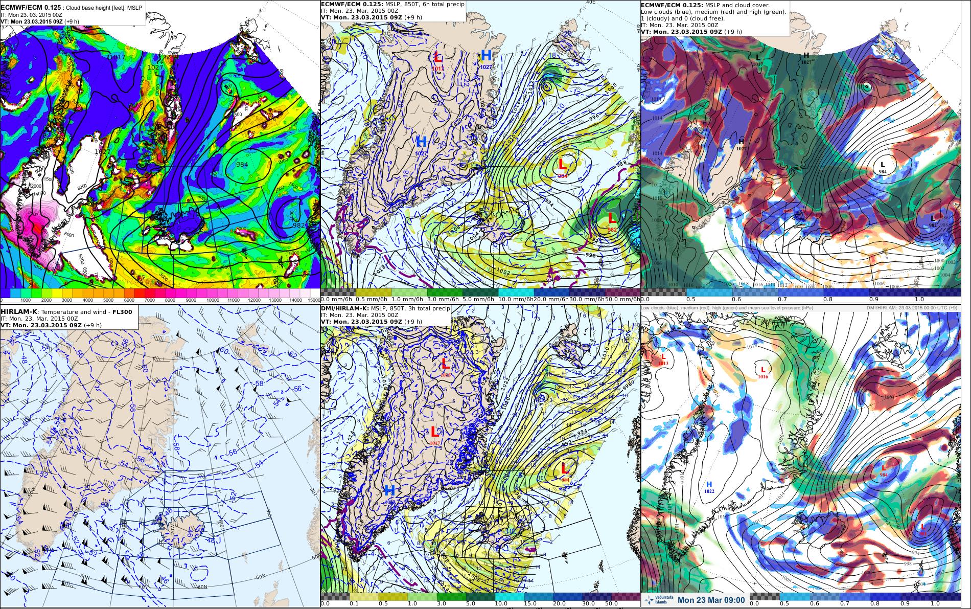The height and width of the screenshot is (609, 971).
Task: Click 'IT: Mon. 23. Mar. 2015 00Z' in DMI/HIRLAM-K panel
Action: (x=360, y=315)
